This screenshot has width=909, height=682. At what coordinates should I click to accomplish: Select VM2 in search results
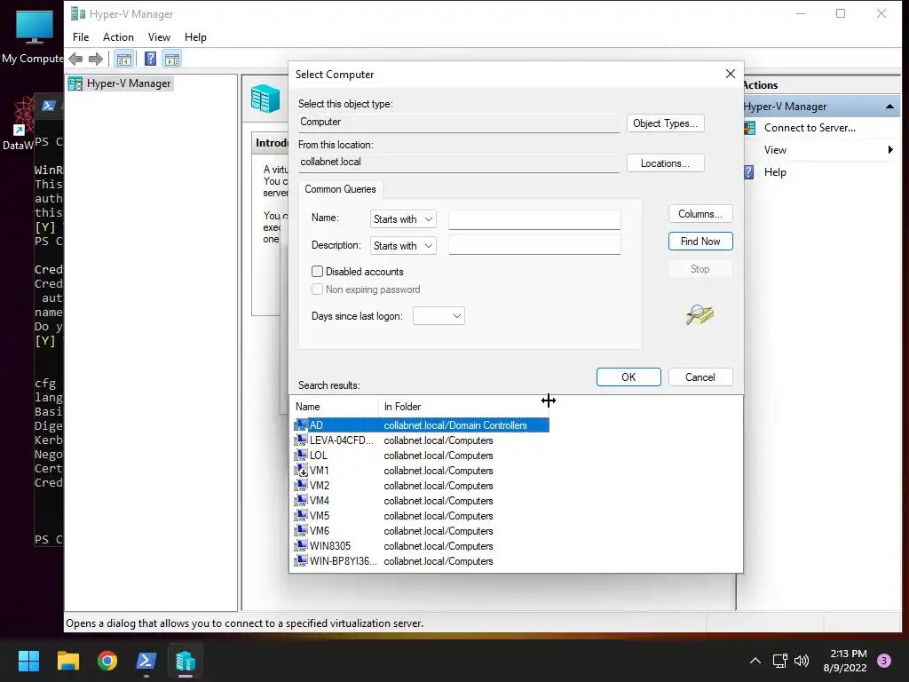(422, 486)
